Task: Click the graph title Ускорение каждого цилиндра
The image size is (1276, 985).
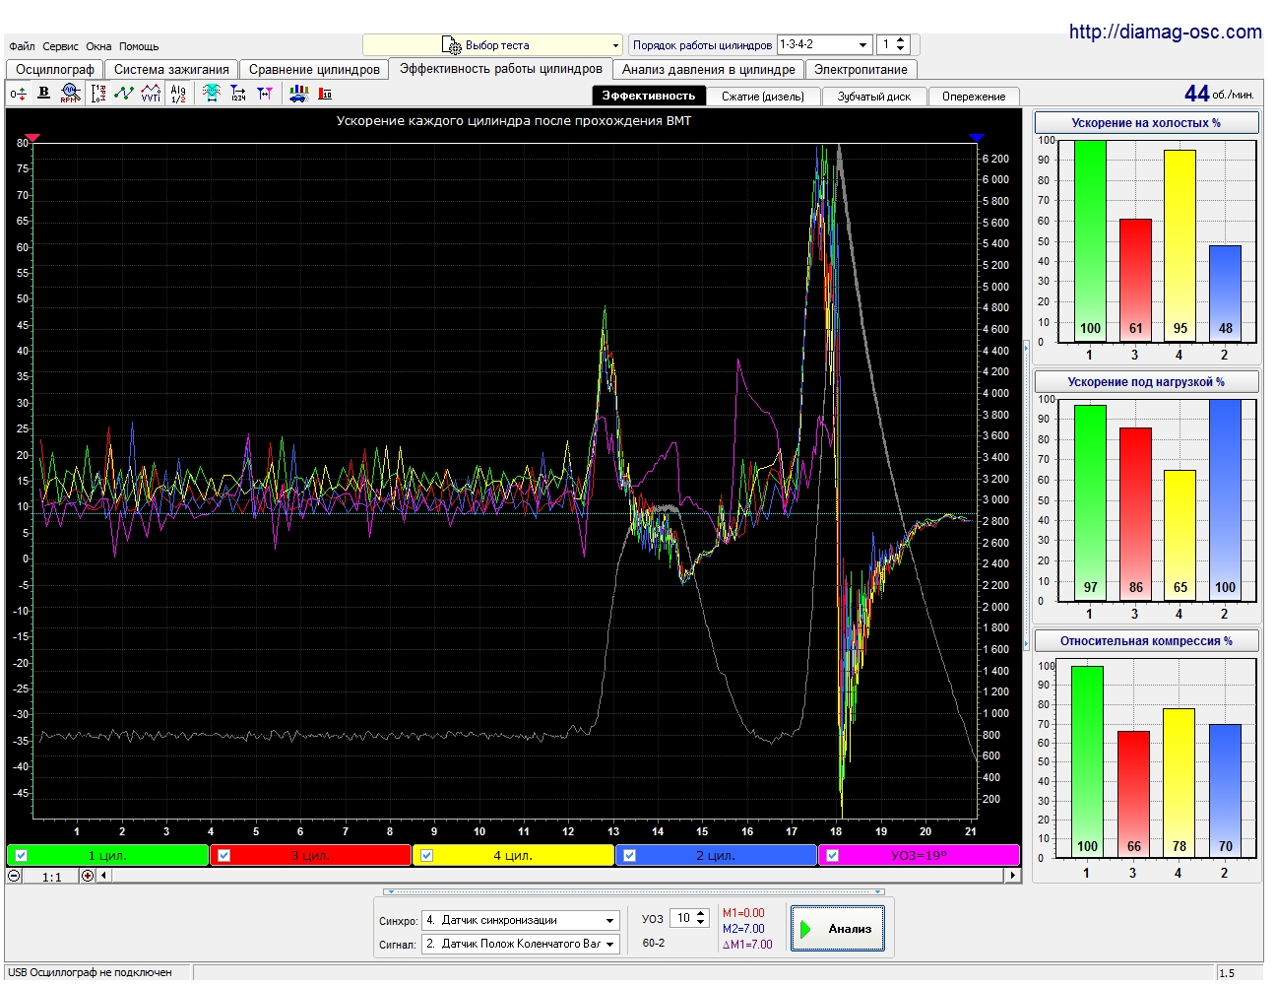Action: [514, 121]
